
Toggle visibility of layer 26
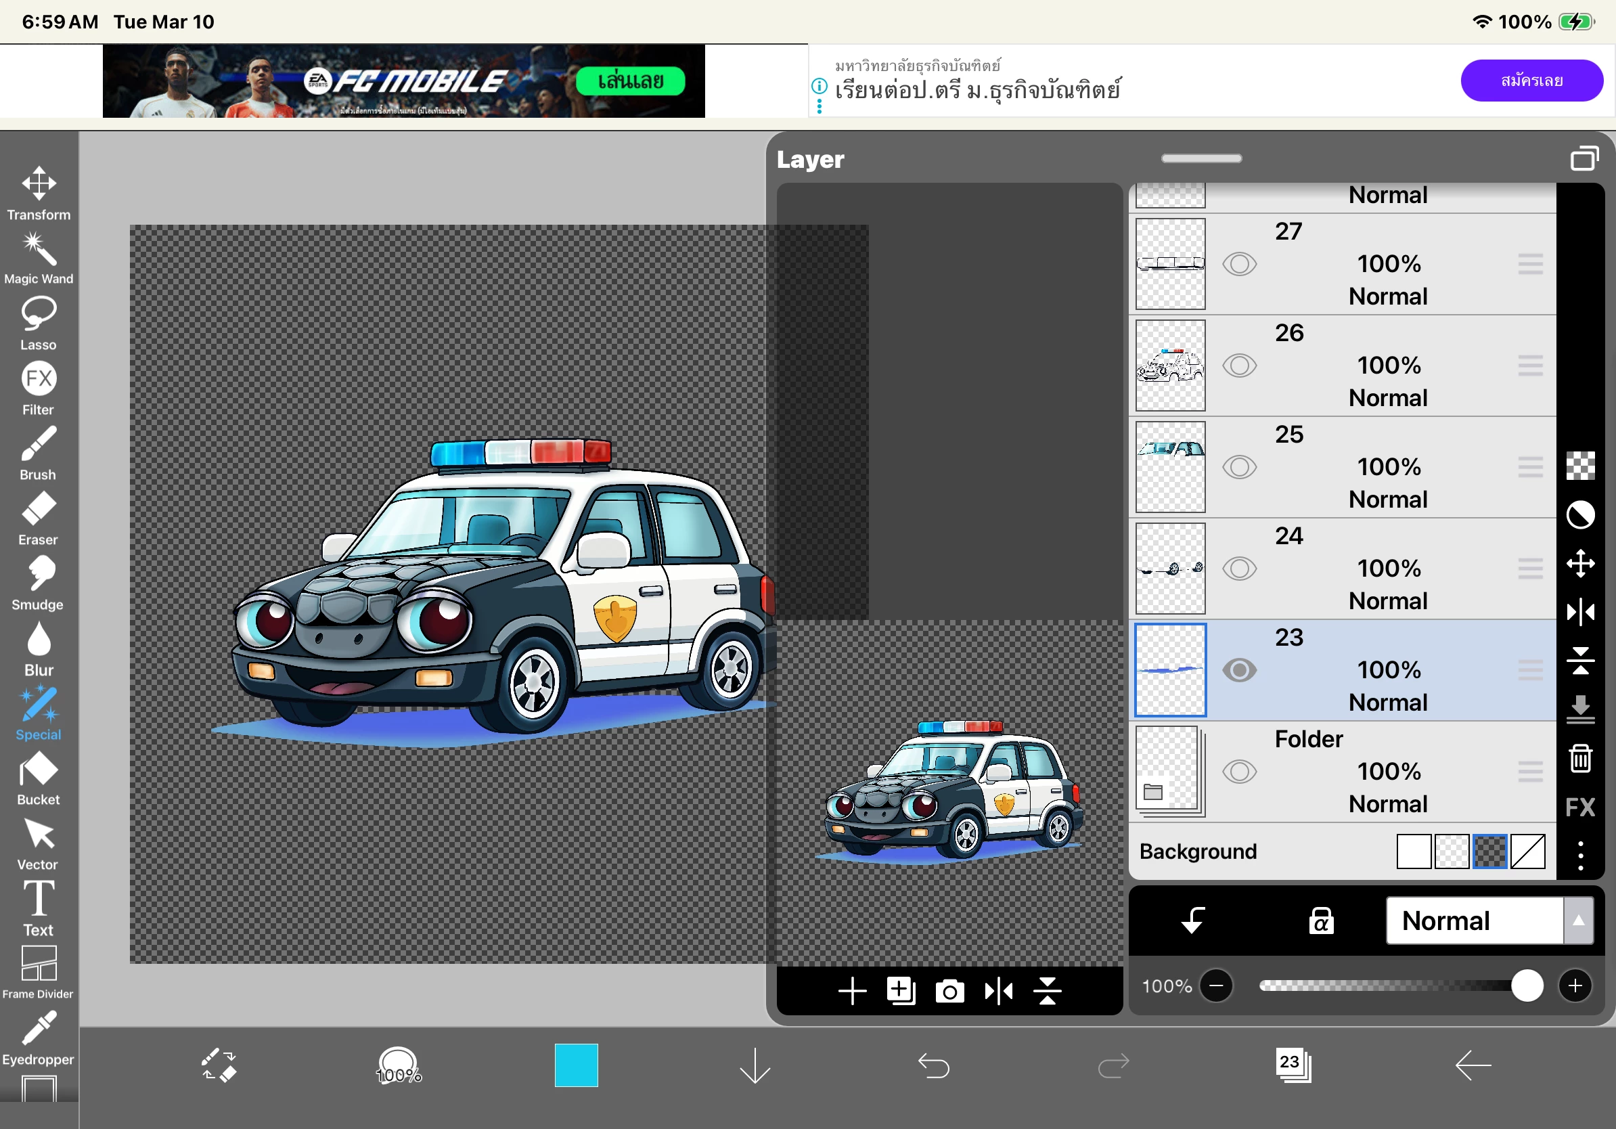[1240, 366]
